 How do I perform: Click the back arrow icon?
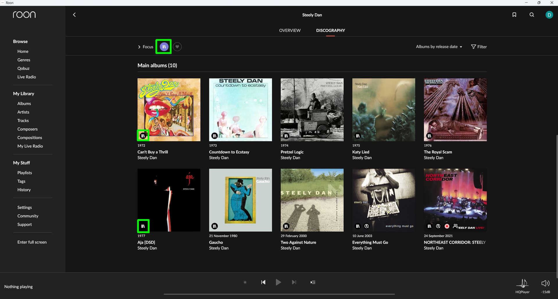(x=74, y=15)
